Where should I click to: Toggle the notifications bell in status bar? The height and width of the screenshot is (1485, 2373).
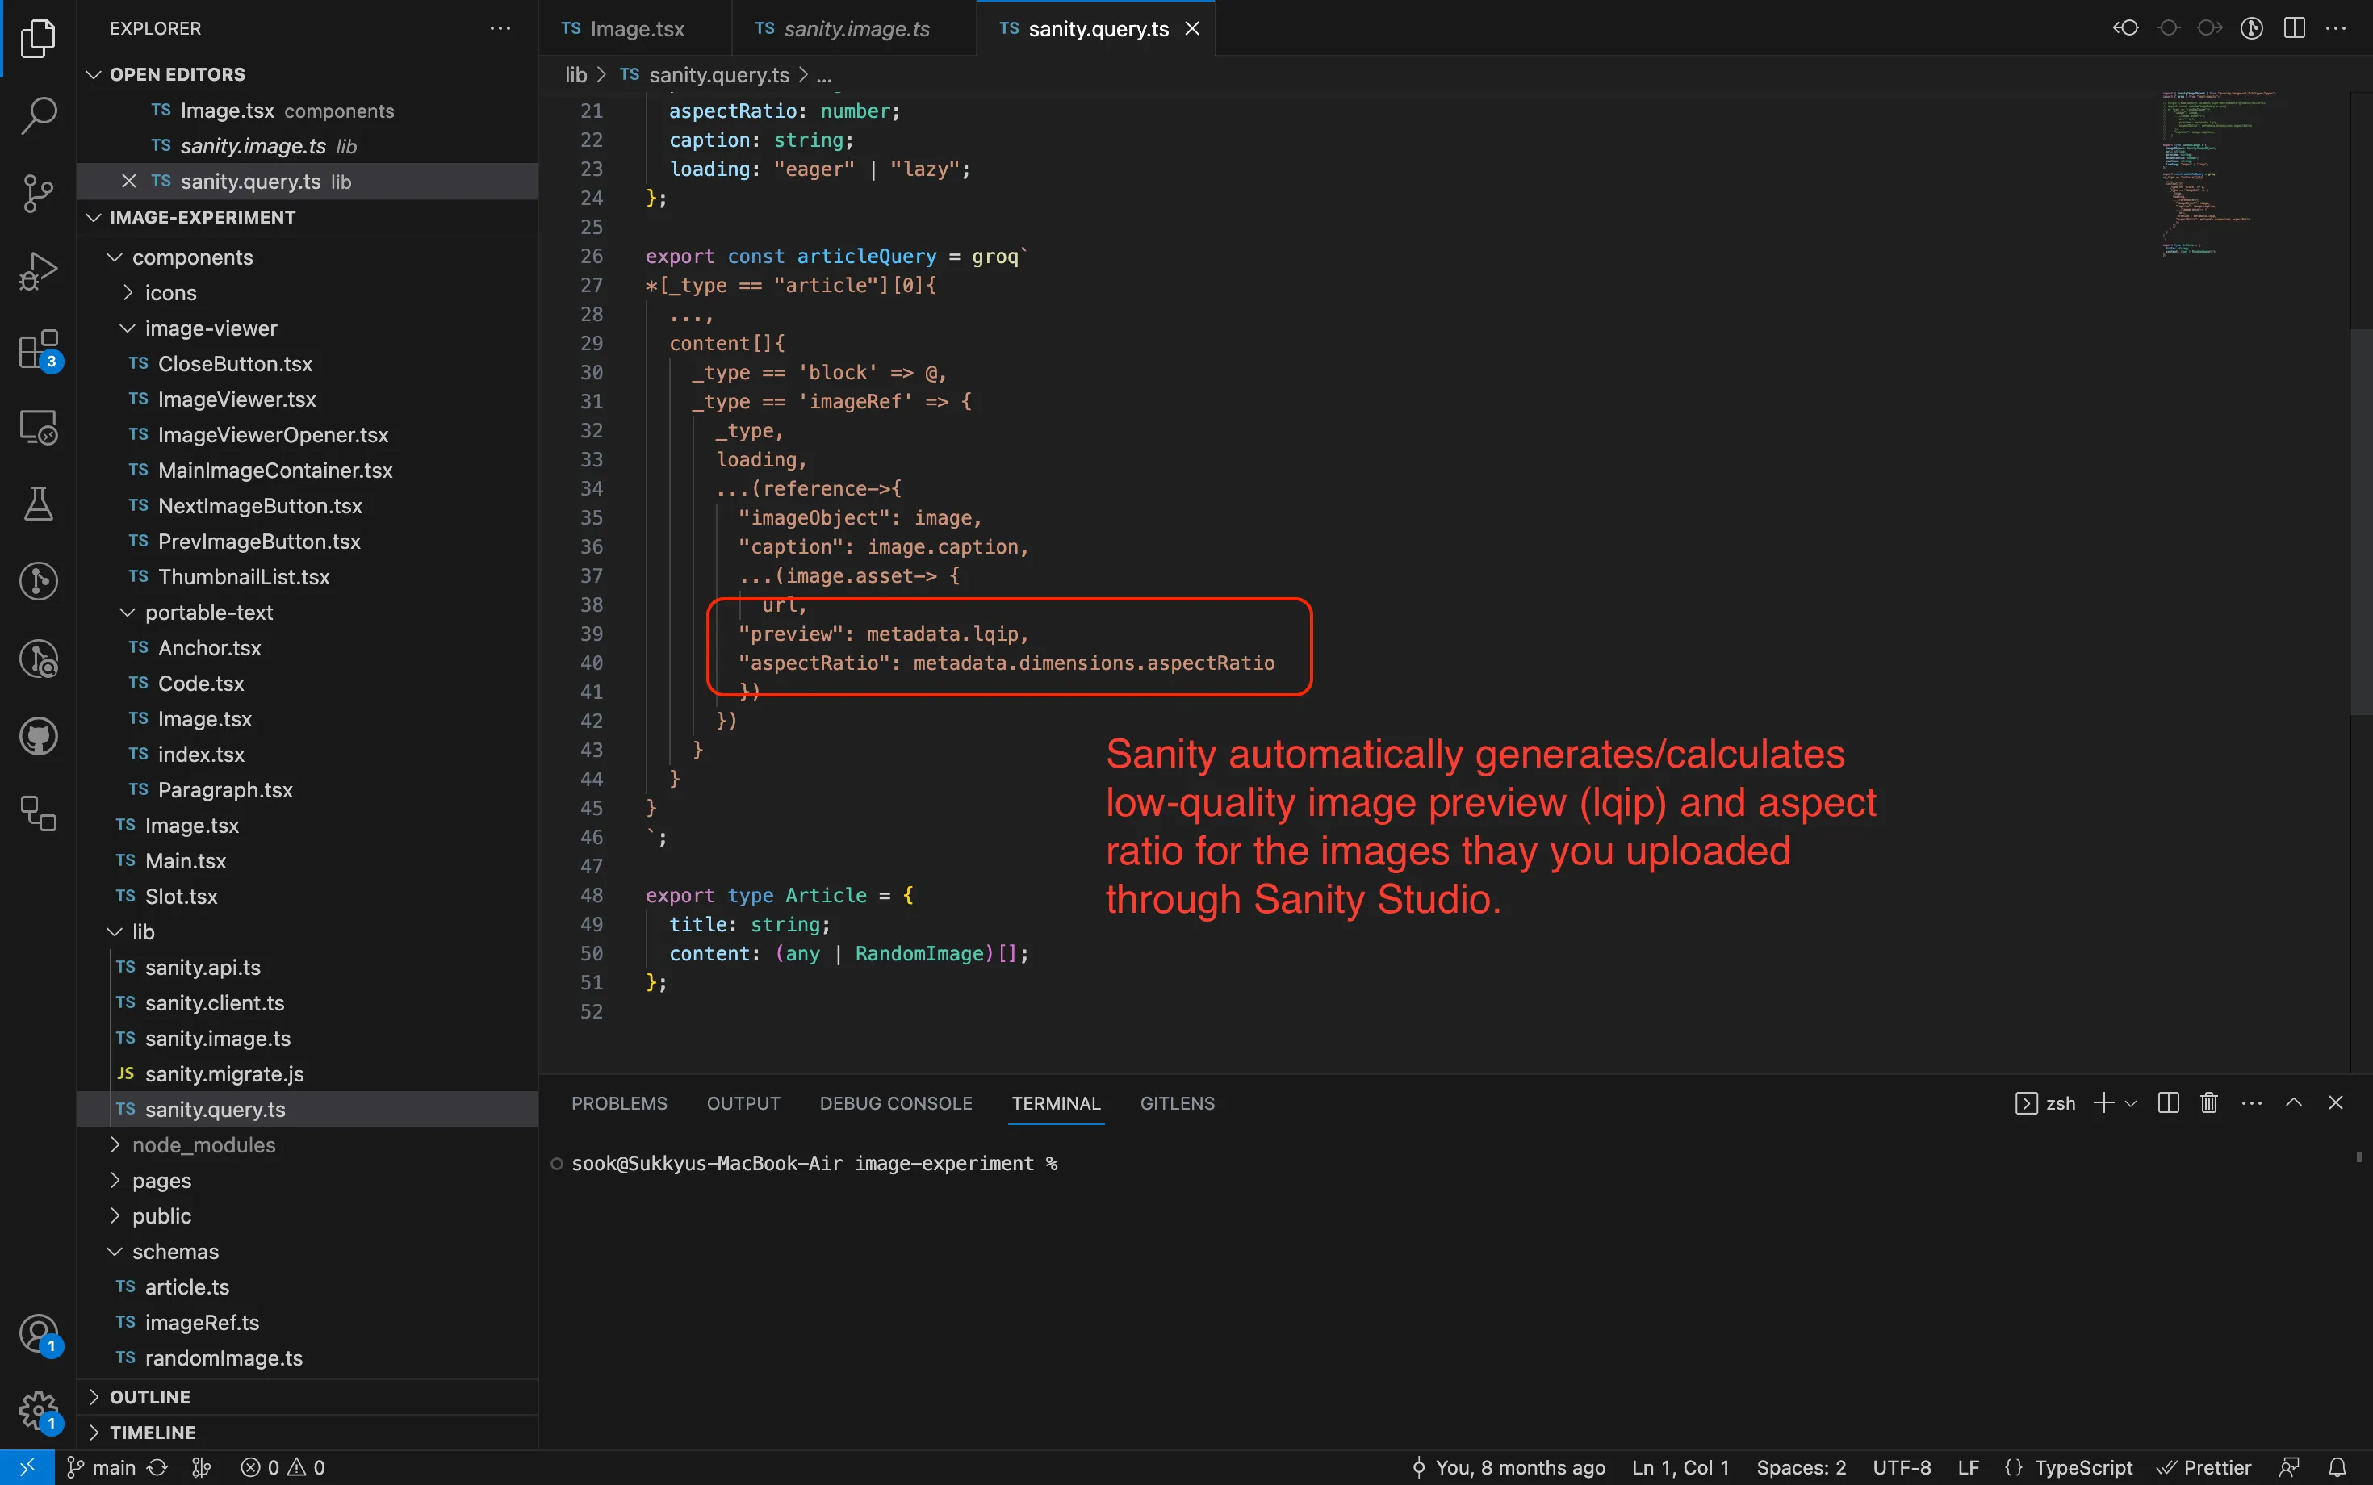[x=2337, y=1467]
